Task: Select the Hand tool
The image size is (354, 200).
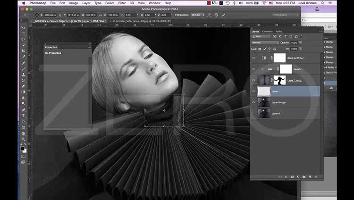Action: (23, 133)
